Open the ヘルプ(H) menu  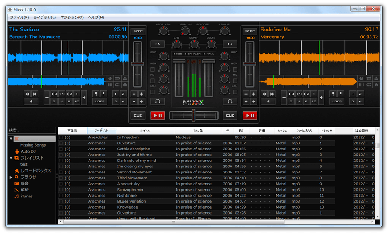coord(96,18)
